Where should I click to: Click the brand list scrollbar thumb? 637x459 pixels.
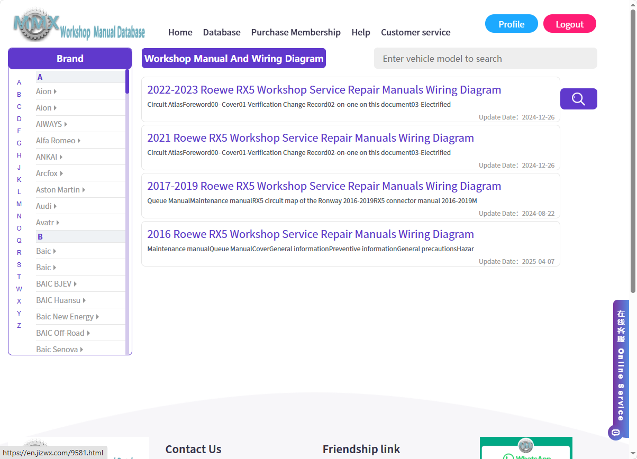(127, 81)
